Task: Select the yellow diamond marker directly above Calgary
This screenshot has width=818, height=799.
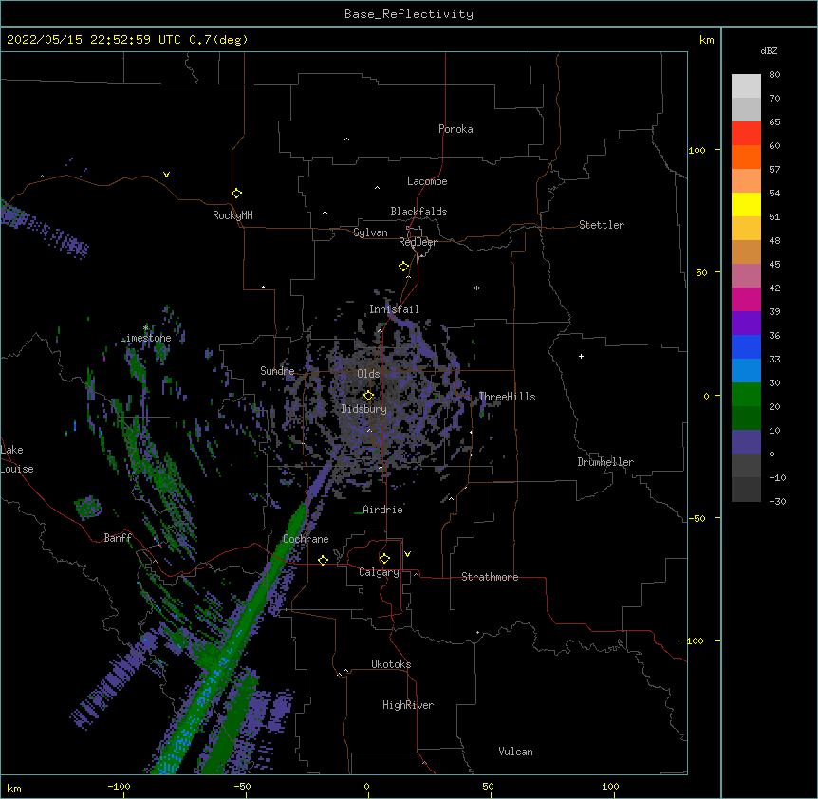Action: coord(384,559)
